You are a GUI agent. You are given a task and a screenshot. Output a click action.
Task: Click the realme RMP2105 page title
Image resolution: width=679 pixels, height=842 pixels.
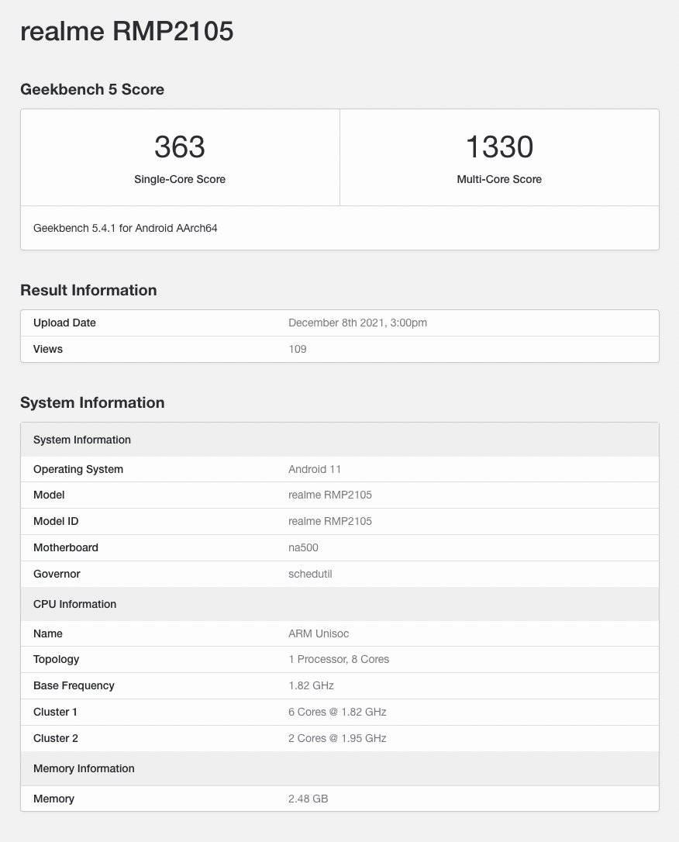127,31
